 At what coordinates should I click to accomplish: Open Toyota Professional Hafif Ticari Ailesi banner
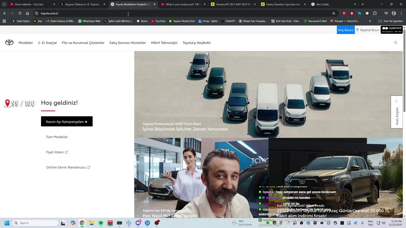pyautogui.click(x=268, y=94)
